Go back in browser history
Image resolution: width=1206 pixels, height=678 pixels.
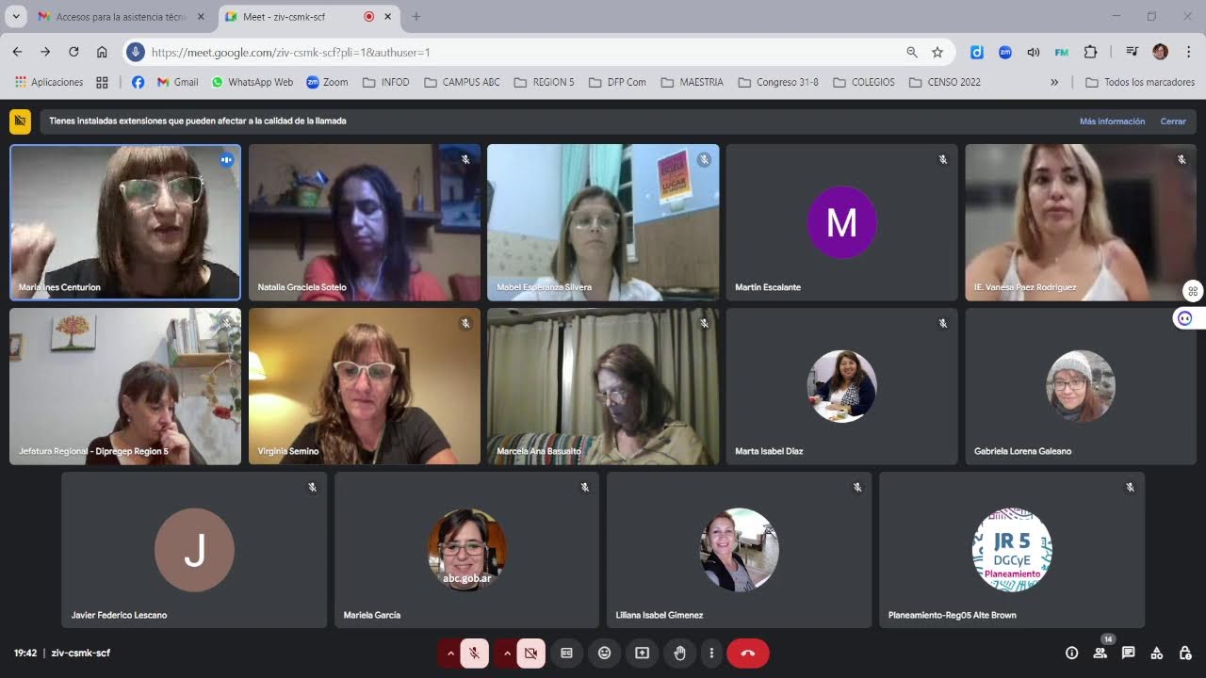coord(17,52)
